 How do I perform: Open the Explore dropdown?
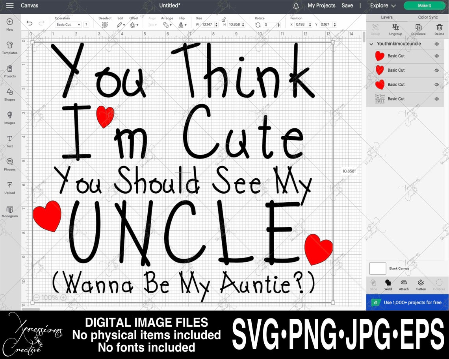[x=381, y=6]
